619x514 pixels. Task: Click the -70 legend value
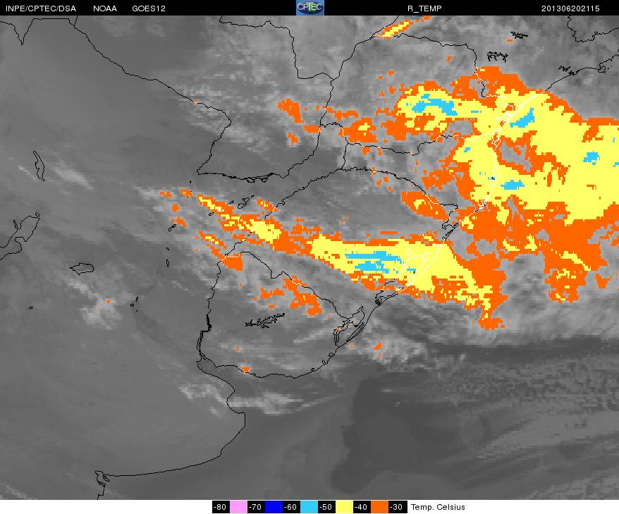[256, 507]
